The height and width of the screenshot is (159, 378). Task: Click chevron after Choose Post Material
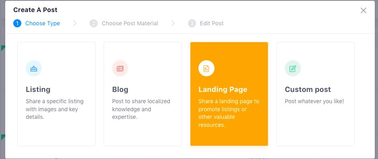coord(173,23)
